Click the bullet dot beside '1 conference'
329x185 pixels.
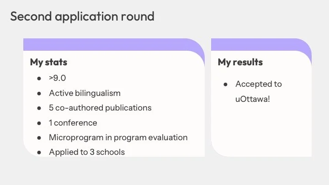[x=39, y=123]
